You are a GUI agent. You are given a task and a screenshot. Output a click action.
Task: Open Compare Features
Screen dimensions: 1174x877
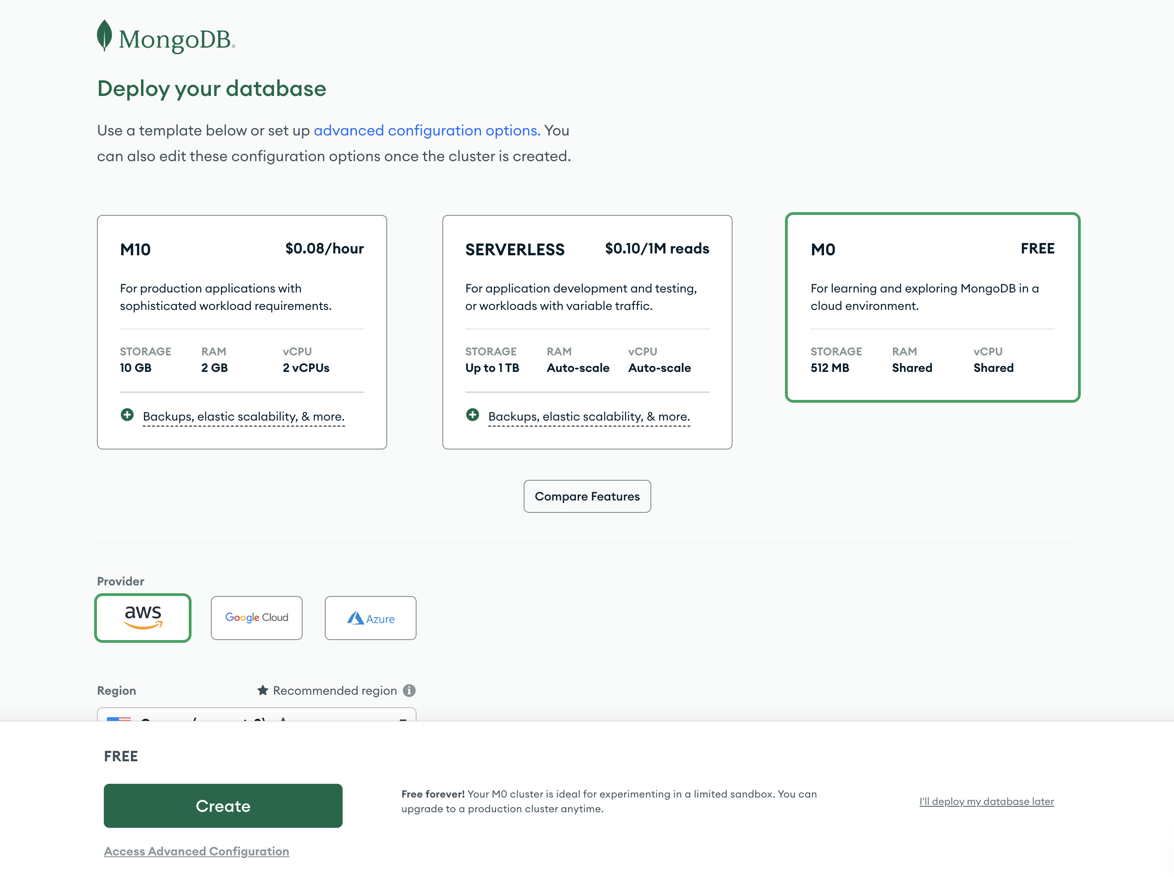click(587, 496)
